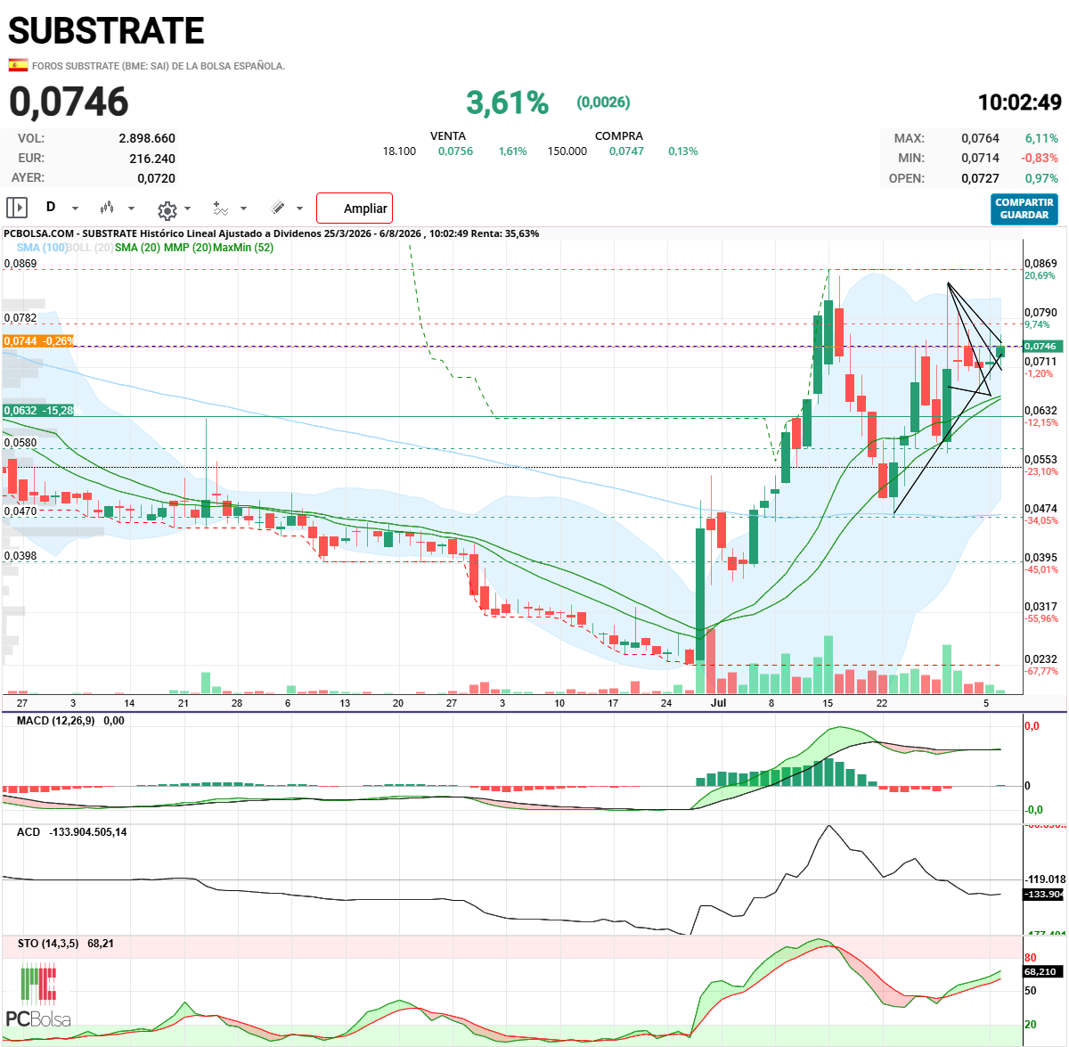Click the 20,69% percentage label

1040,276
